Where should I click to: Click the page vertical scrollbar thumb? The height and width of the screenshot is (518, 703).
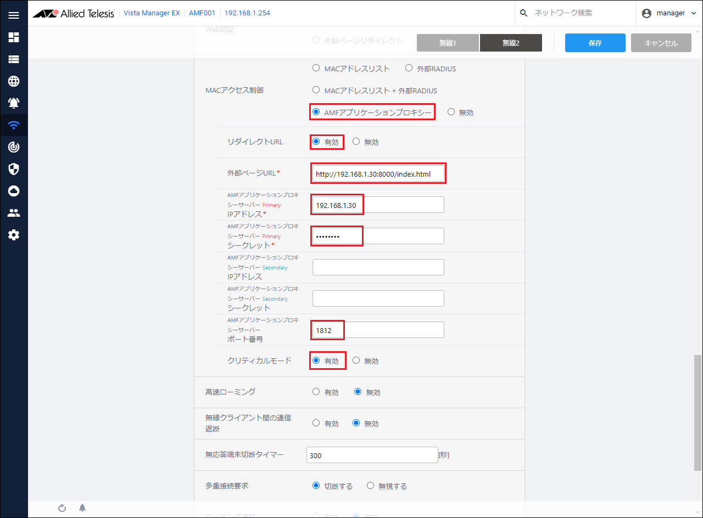[x=698, y=412]
